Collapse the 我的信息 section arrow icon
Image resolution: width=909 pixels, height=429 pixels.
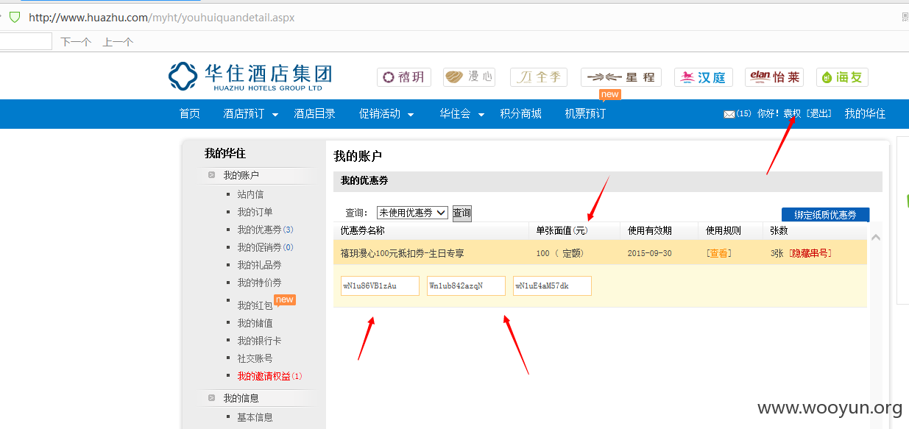[211, 398]
